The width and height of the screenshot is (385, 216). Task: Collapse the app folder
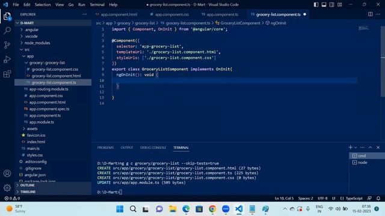[x=53, y=56]
